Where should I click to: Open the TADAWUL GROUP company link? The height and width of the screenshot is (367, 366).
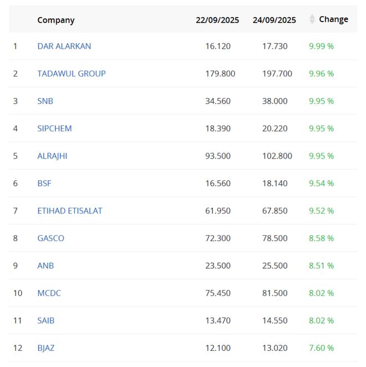click(72, 74)
